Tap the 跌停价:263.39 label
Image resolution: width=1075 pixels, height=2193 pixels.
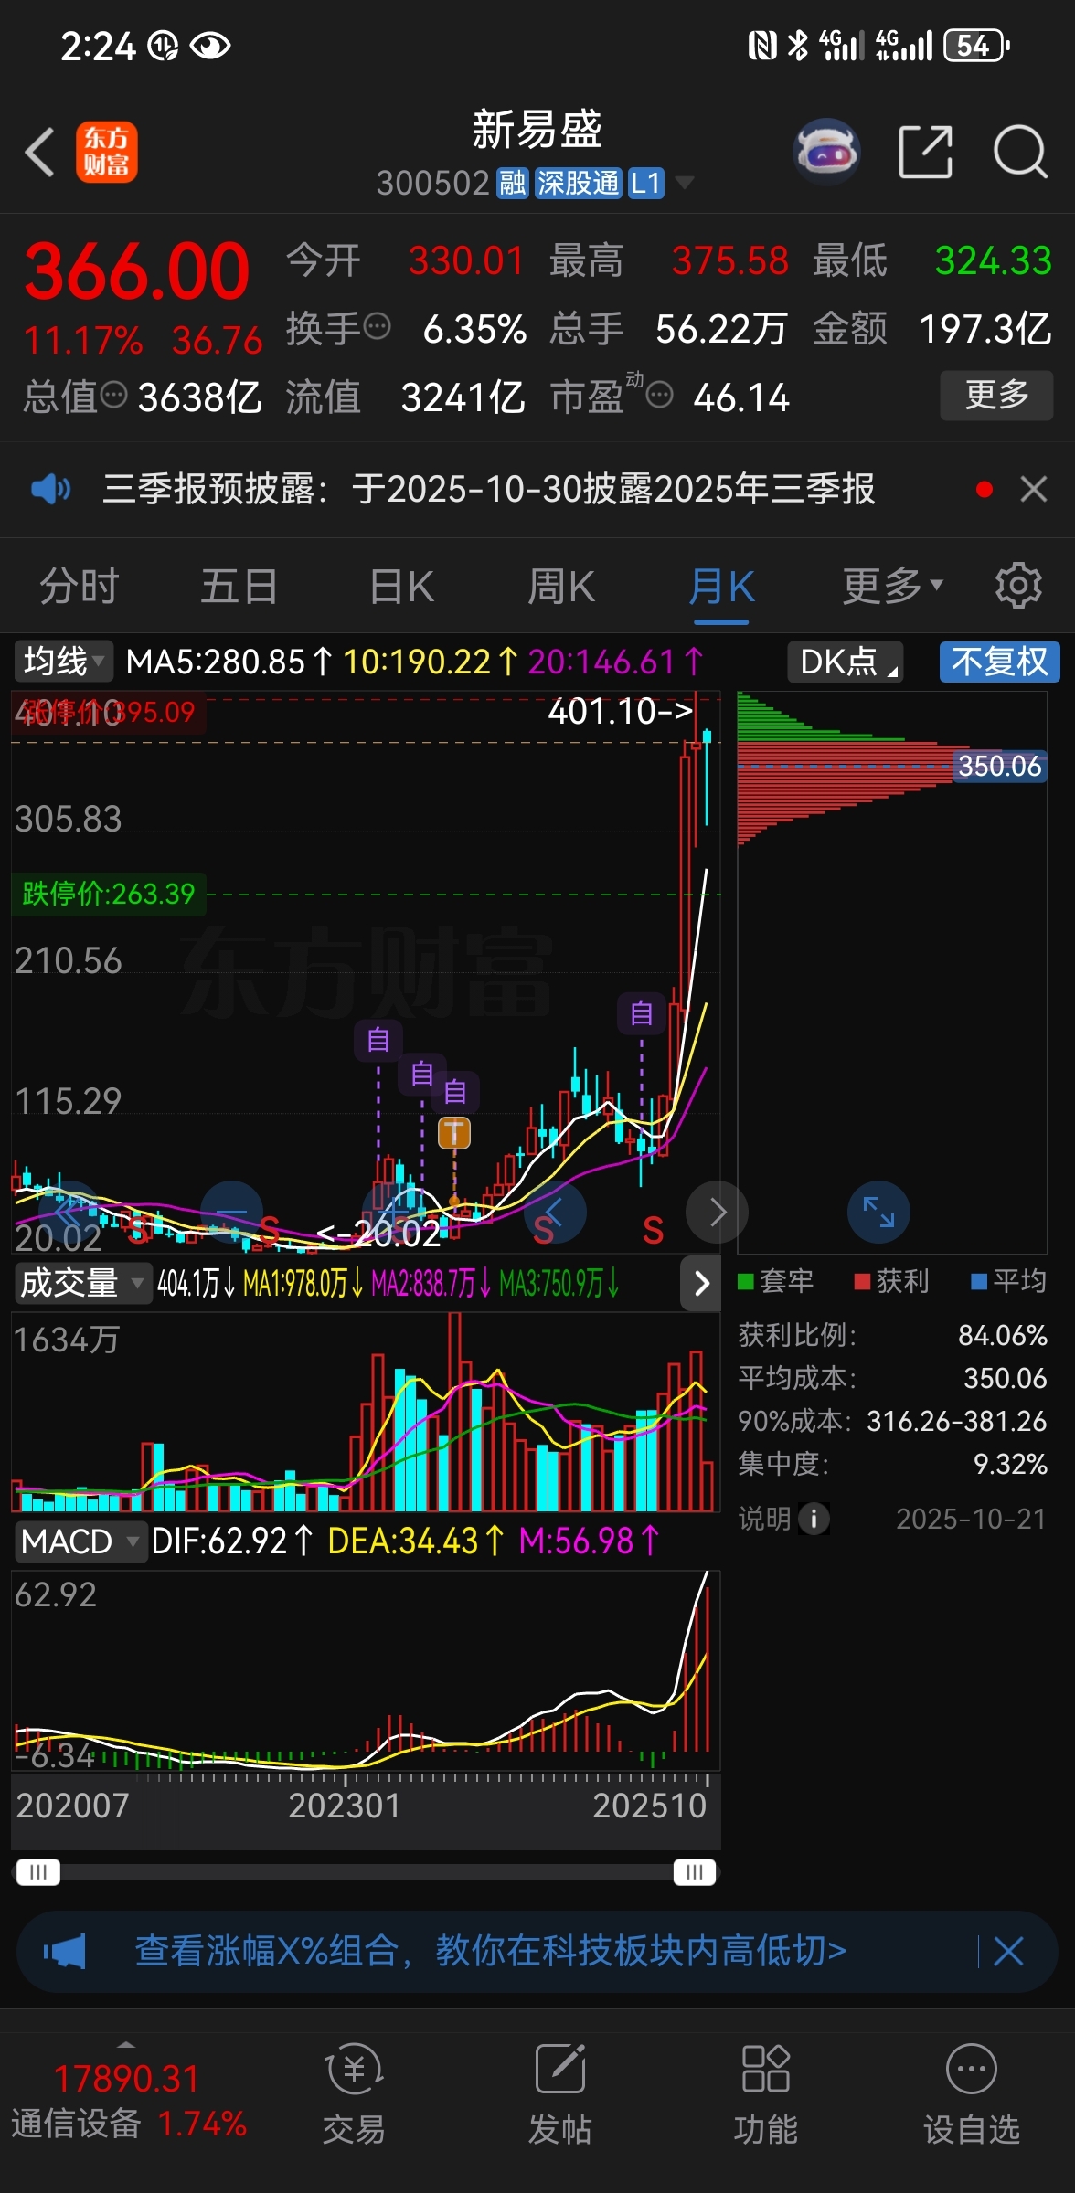pyautogui.click(x=109, y=894)
